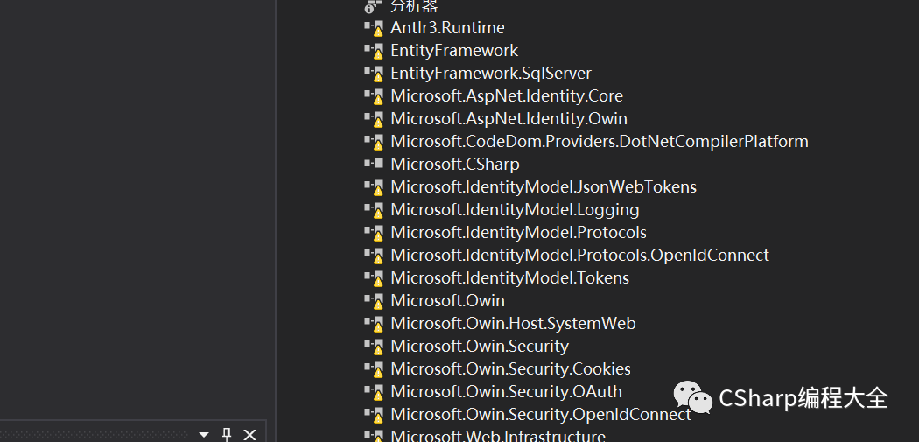Click warning icon beside Microsoft.CodeDom.Providers.DotNetCompilerPlatform
Image resolution: width=919 pixels, height=442 pixels.
click(374, 142)
